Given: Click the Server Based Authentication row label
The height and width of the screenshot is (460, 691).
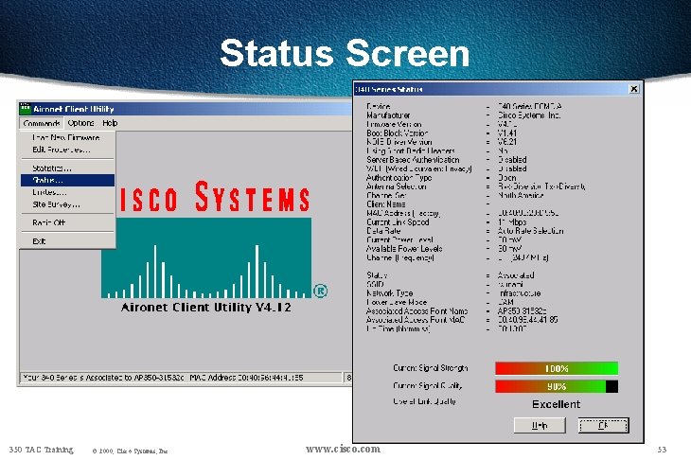Looking at the screenshot, I should coord(413,160).
